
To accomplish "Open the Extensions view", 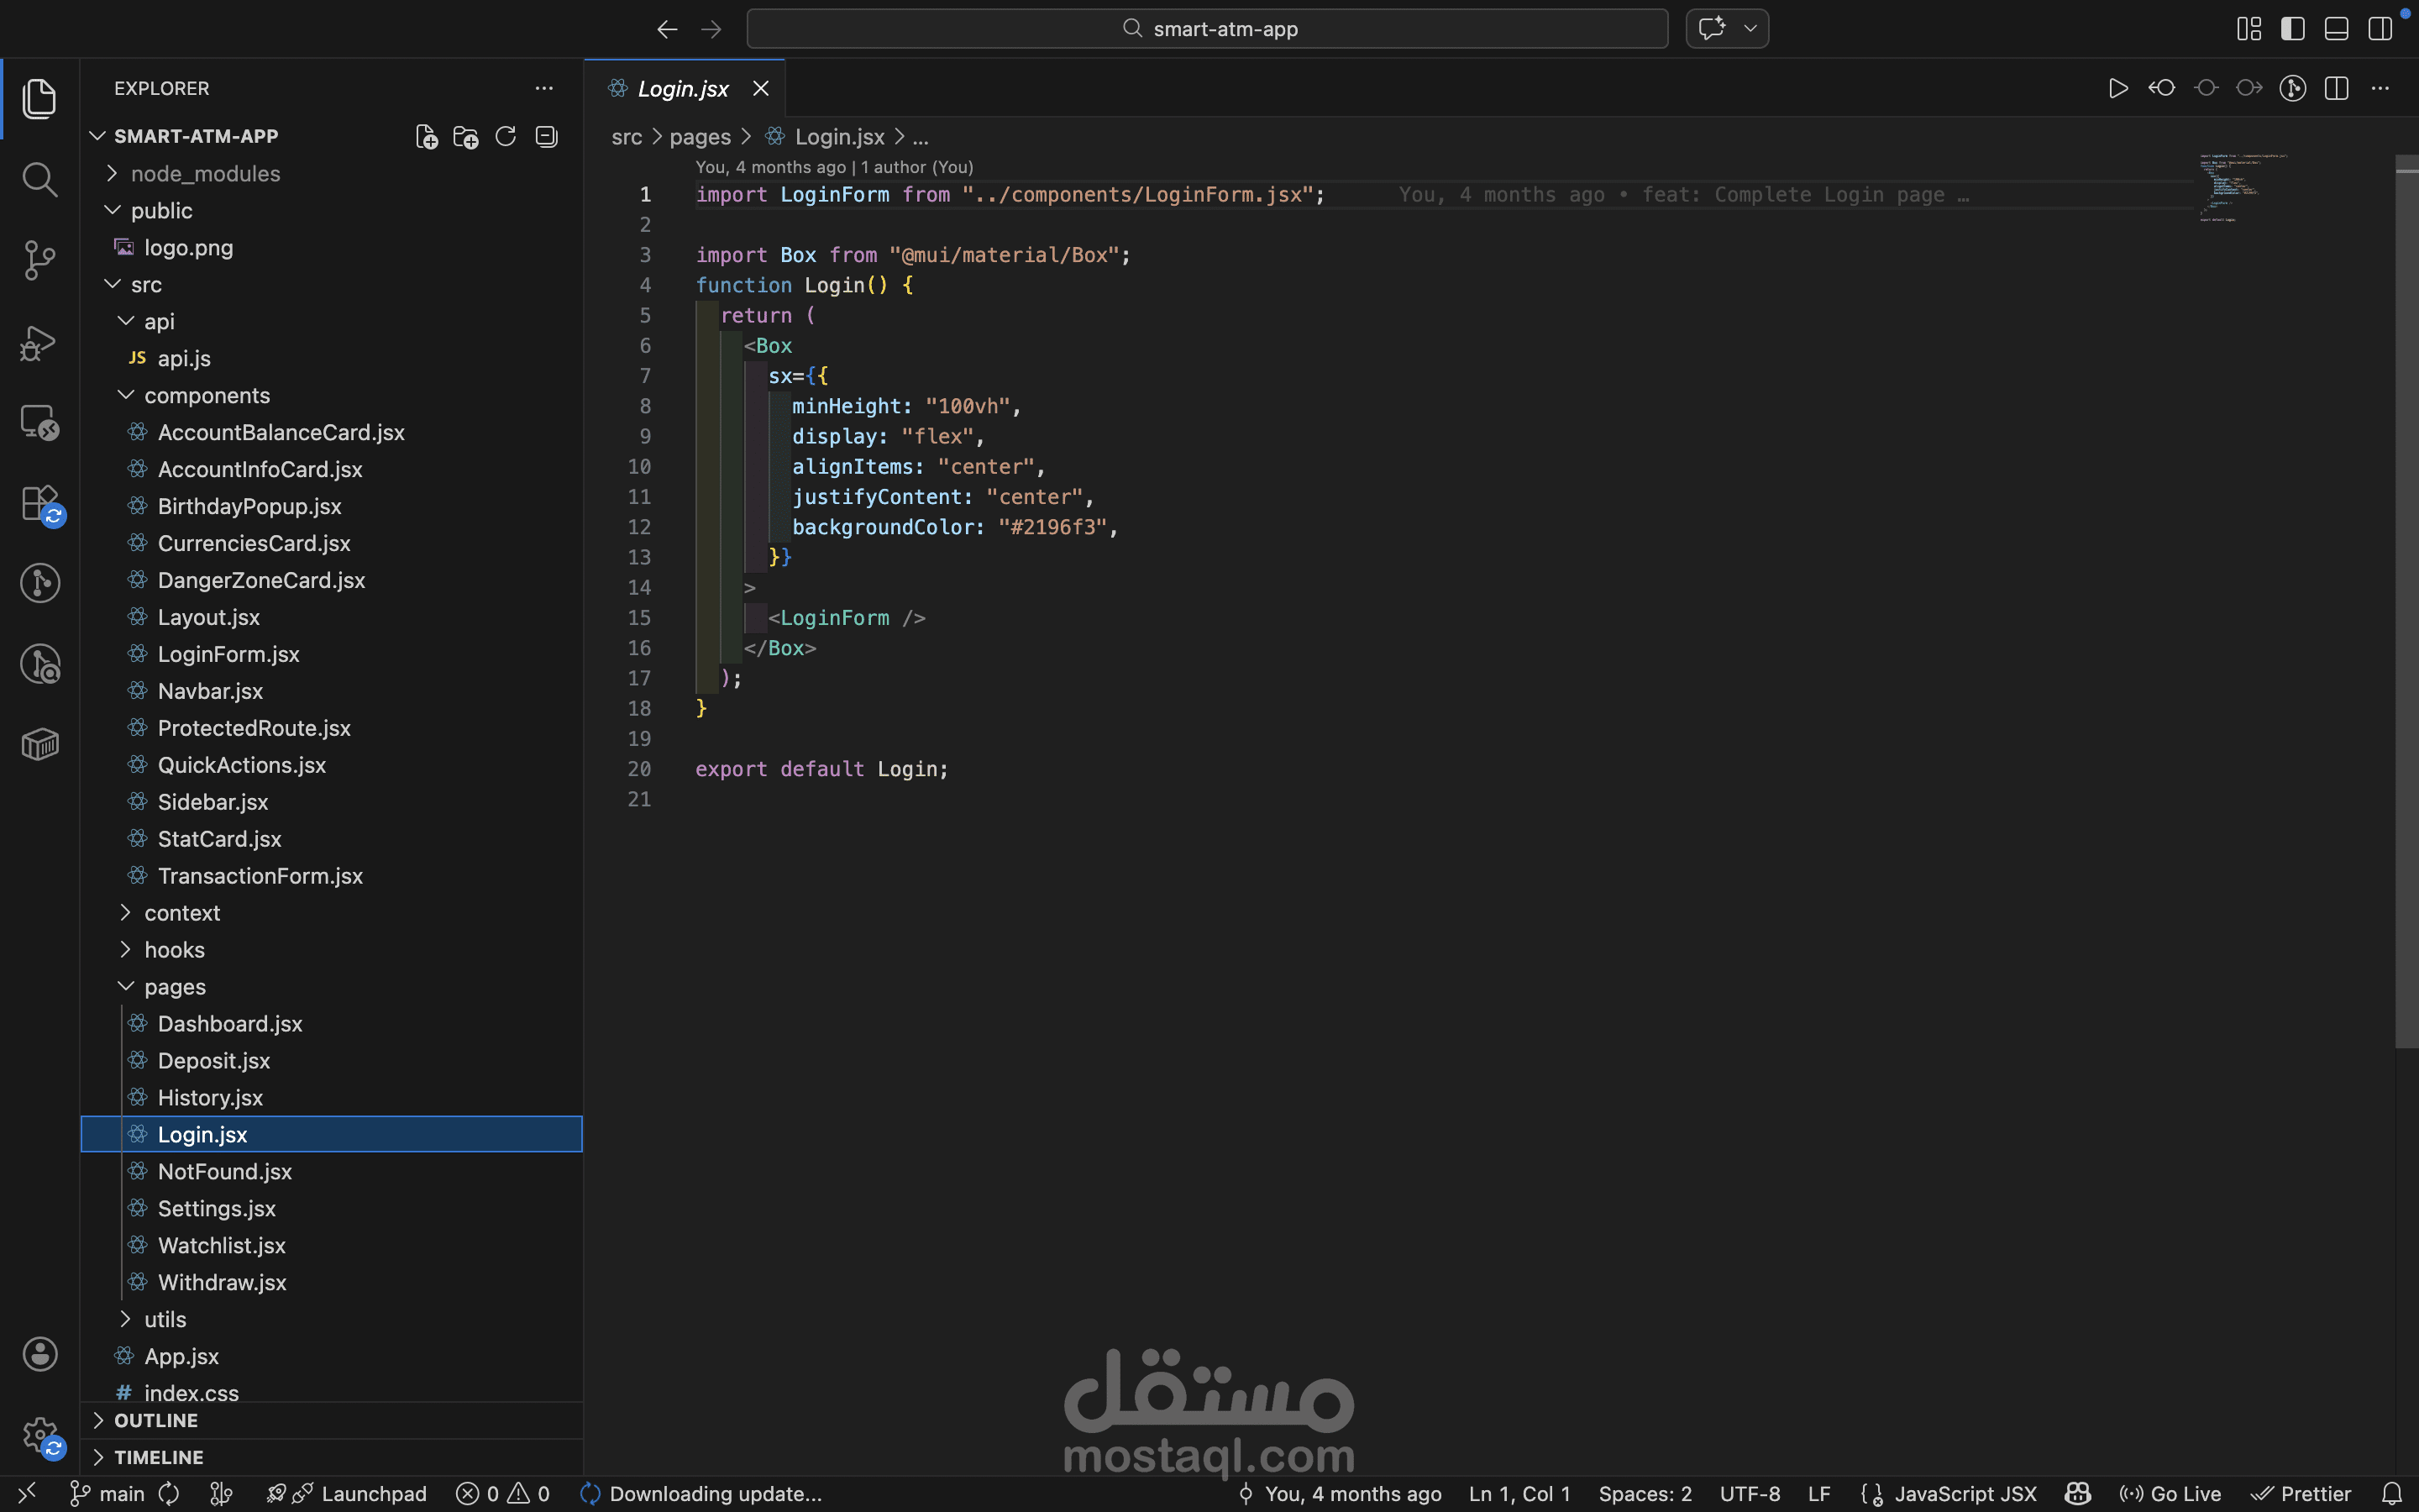I will click(39, 503).
